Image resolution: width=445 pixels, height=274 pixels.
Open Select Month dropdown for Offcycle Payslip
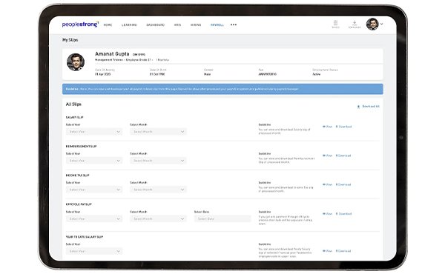159,218
